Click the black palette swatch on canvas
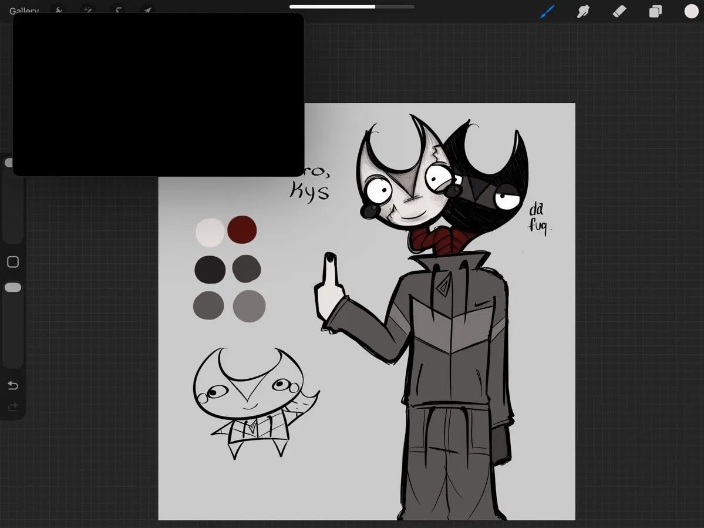Viewport: 704px width, 528px height. (x=210, y=270)
